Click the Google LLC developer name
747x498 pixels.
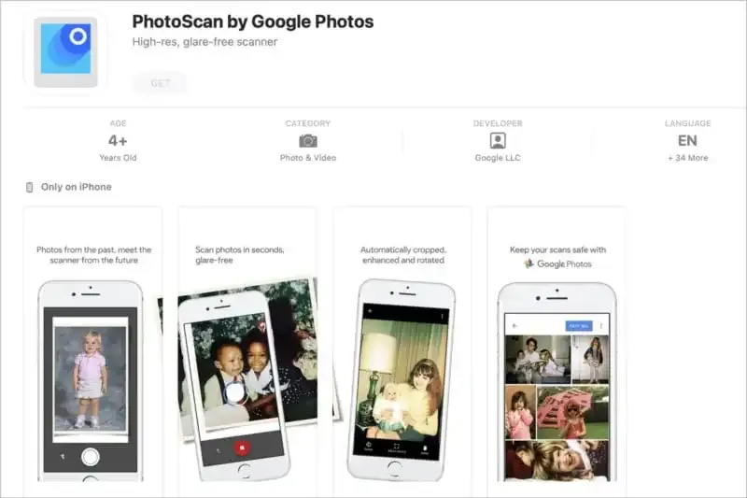(x=498, y=158)
